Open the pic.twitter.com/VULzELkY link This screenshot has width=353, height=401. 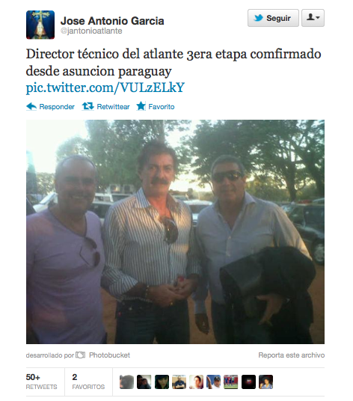105,88
